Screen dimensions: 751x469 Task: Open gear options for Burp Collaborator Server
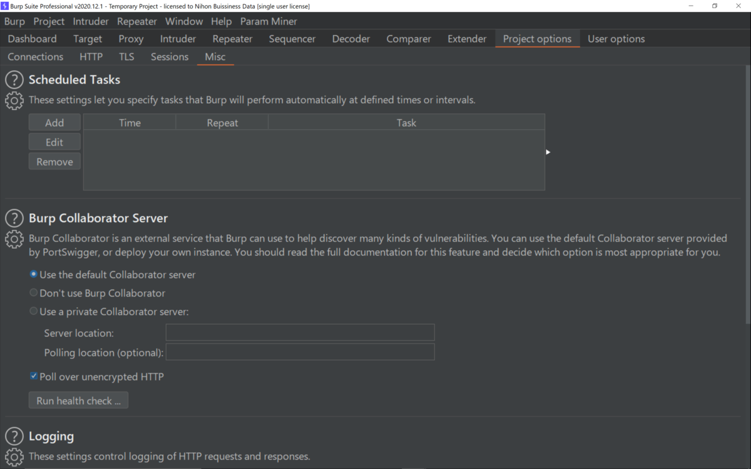click(x=14, y=239)
